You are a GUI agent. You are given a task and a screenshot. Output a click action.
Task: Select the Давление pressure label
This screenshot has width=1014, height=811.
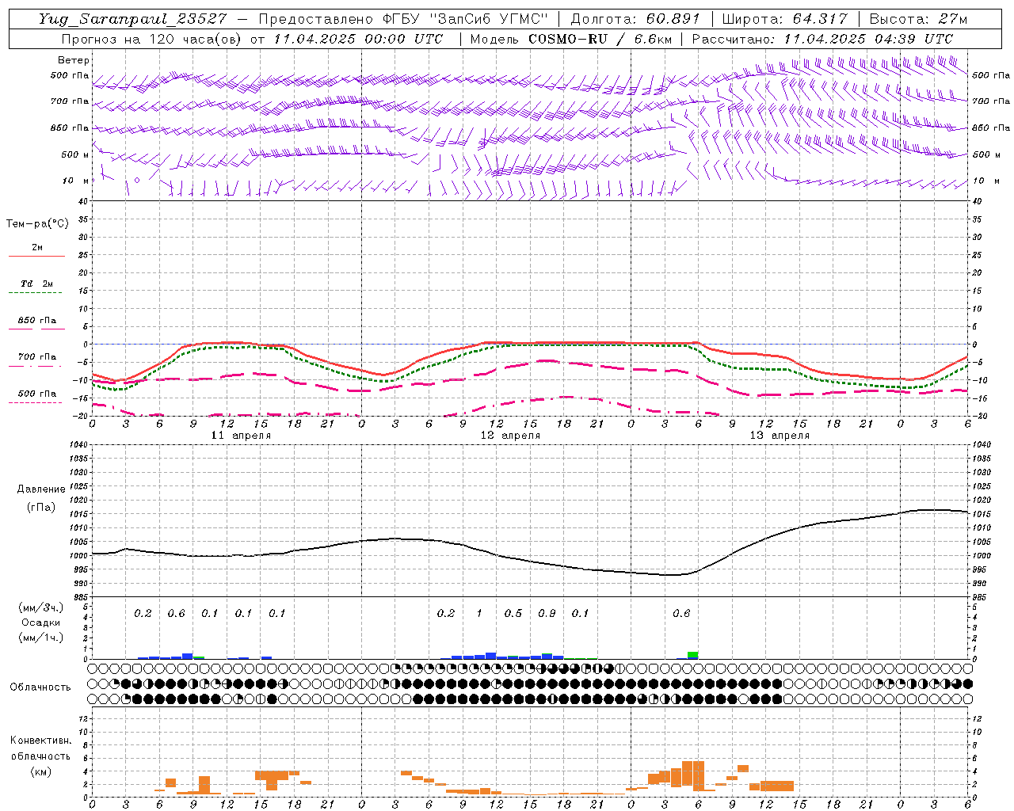41,489
